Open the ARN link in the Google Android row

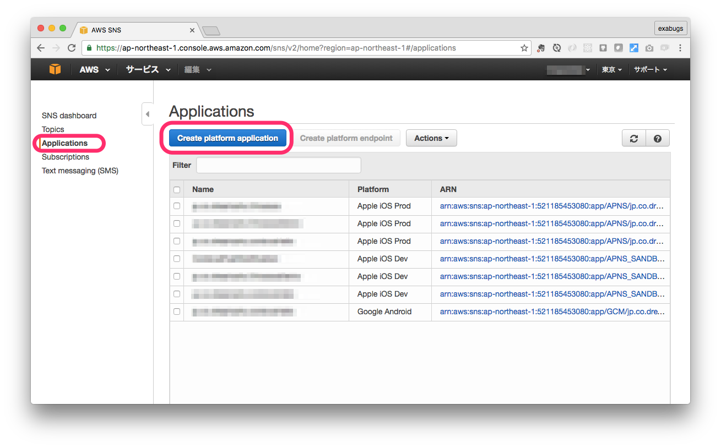(x=552, y=312)
